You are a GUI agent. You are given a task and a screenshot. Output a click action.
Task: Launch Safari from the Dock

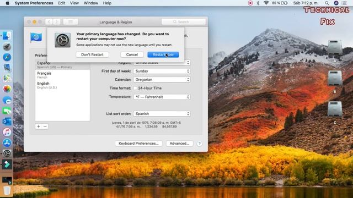click(x=7, y=57)
